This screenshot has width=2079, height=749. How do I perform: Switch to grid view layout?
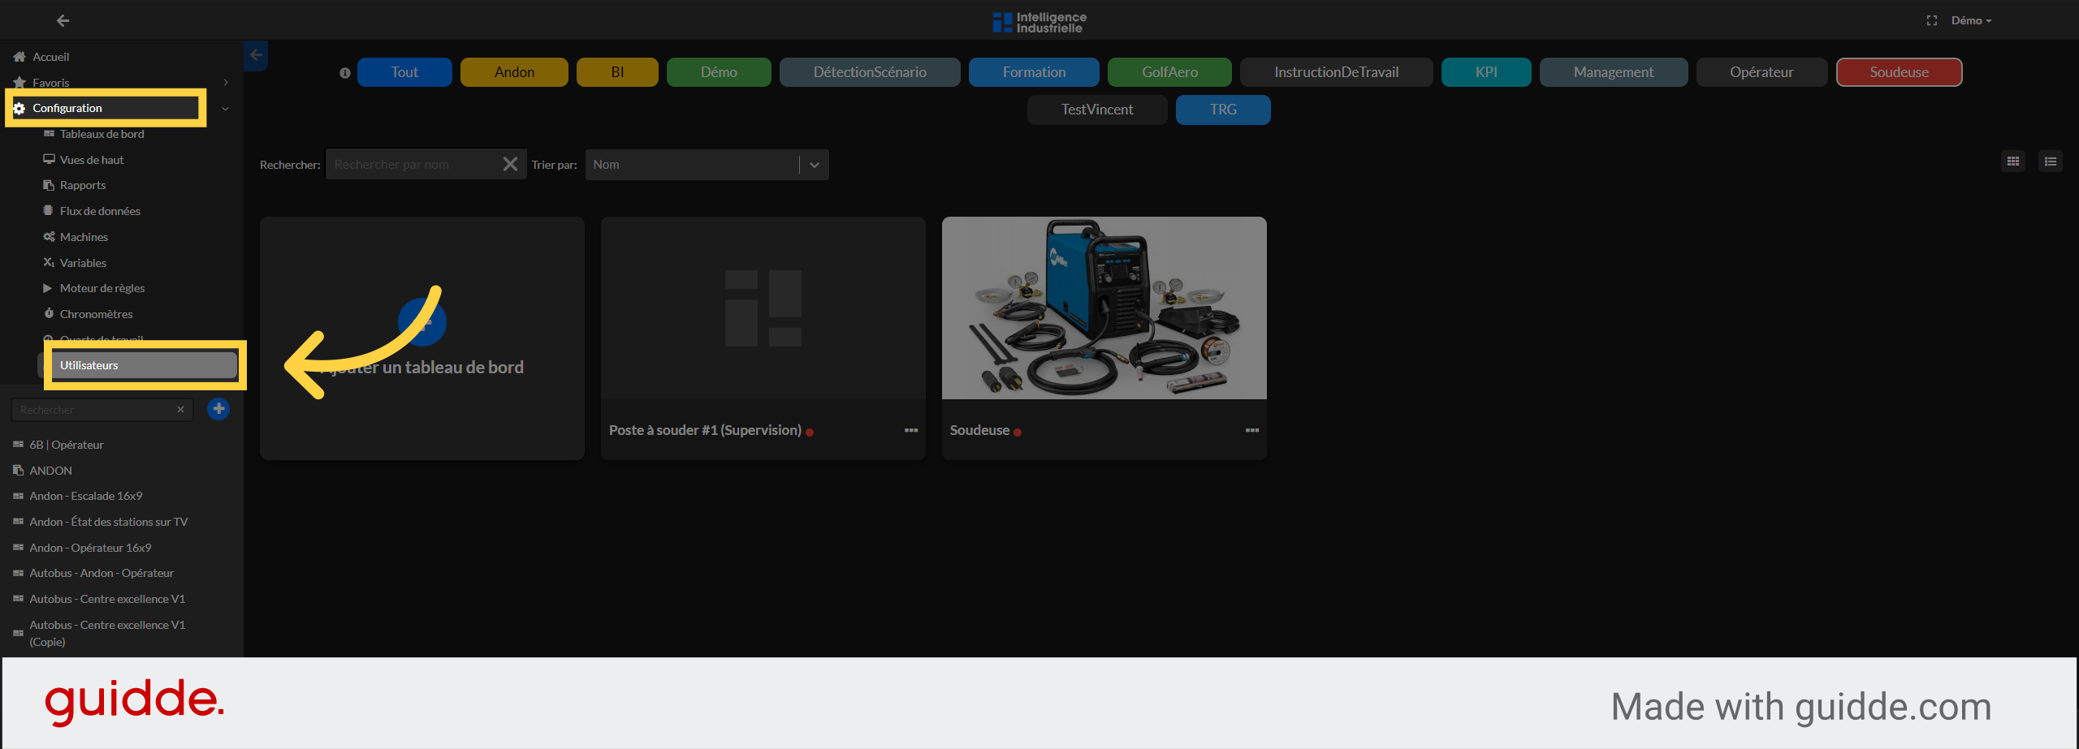click(2013, 161)
